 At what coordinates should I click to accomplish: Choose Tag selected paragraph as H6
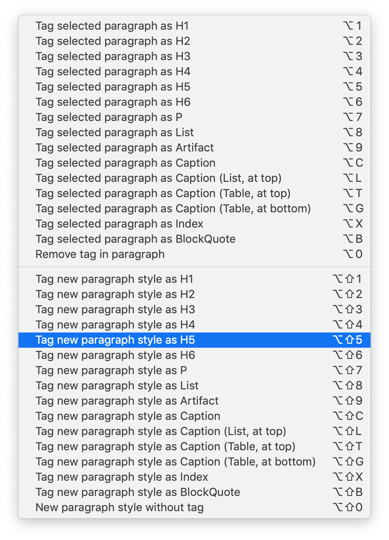[194, 102]
